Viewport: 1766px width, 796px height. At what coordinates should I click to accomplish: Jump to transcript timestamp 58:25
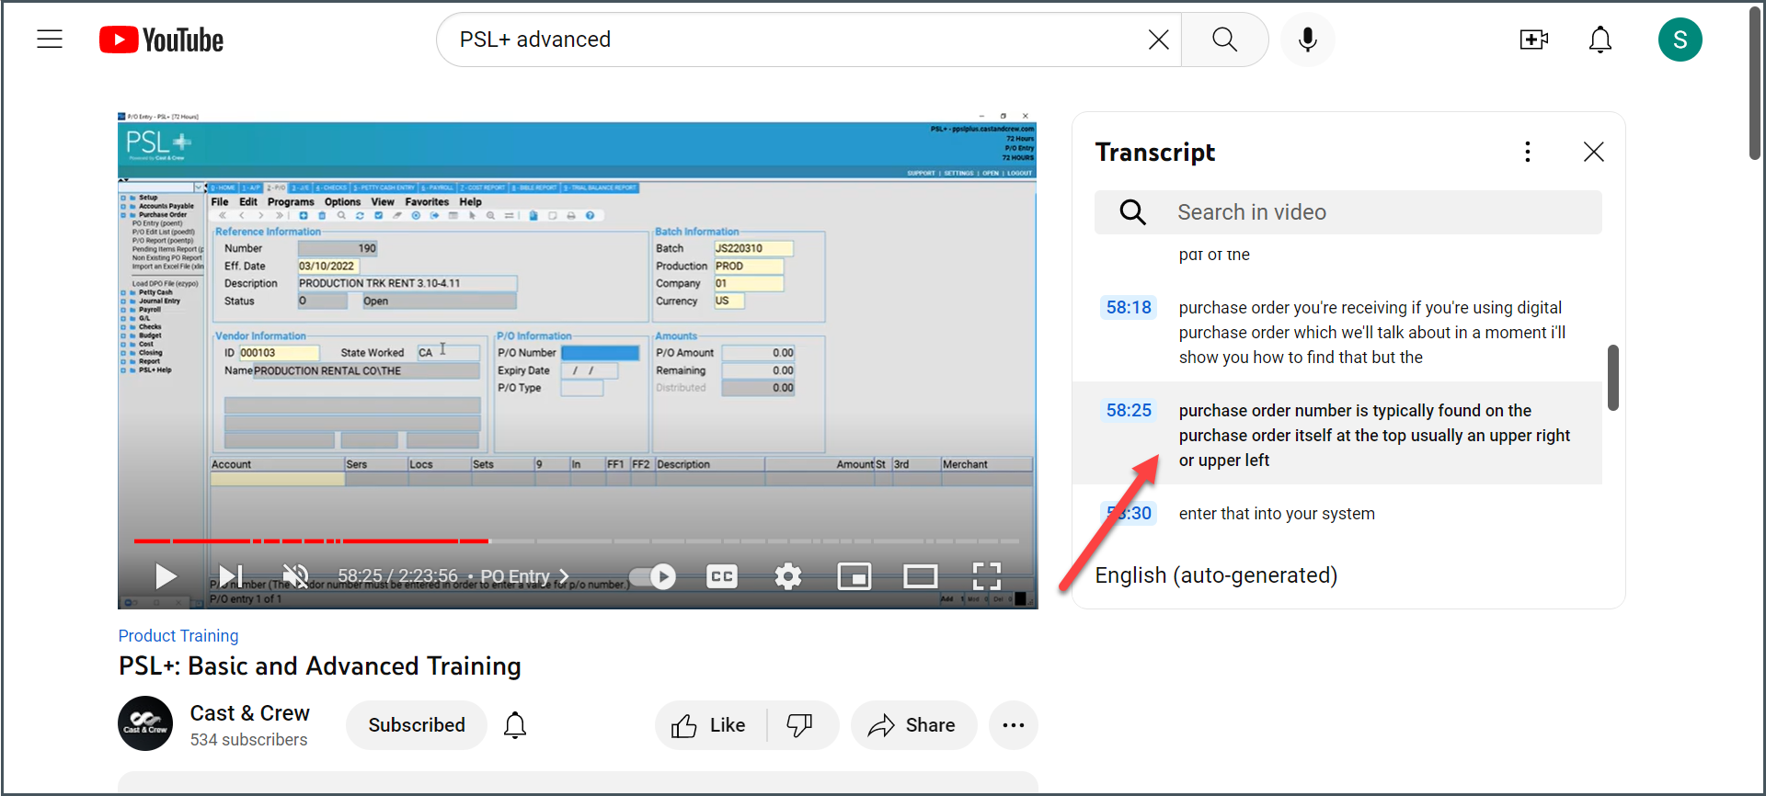tap(1129, 410)
